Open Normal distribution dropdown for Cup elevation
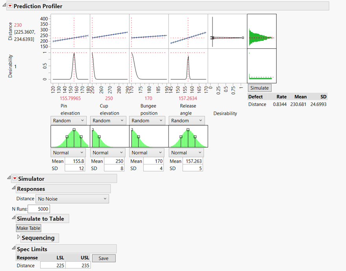 (x=108, y=152)
